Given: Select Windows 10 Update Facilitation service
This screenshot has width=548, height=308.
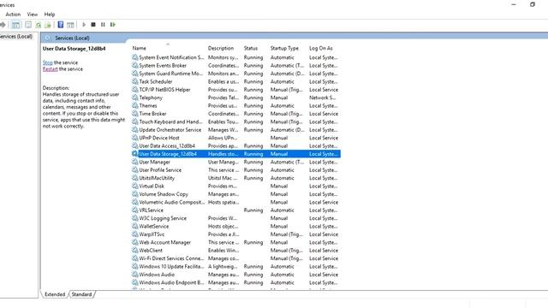Looking at the screenshot, I should (x=235, y=266).
